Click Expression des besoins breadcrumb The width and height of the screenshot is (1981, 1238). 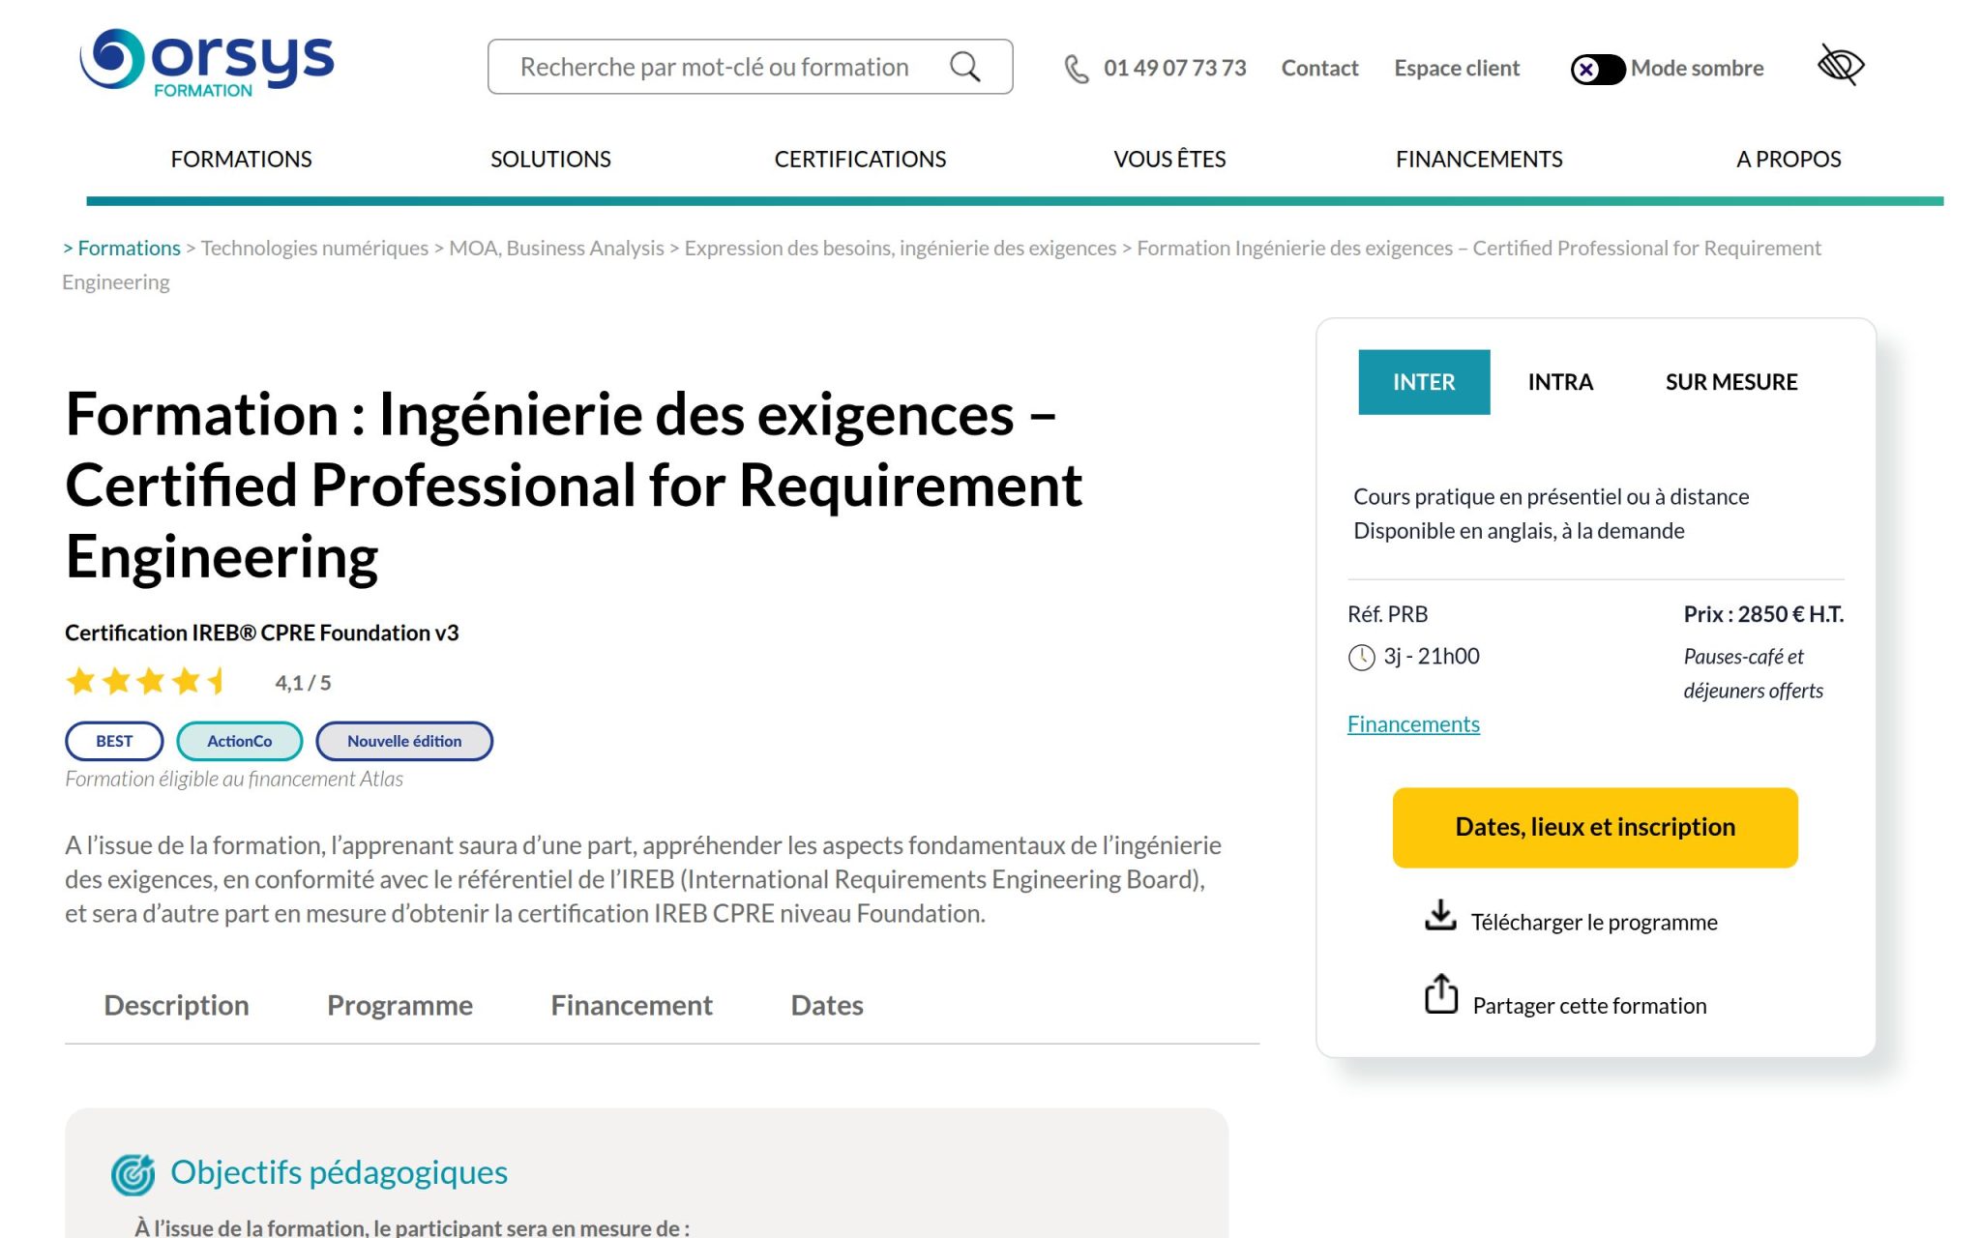[x=900, y=249]
